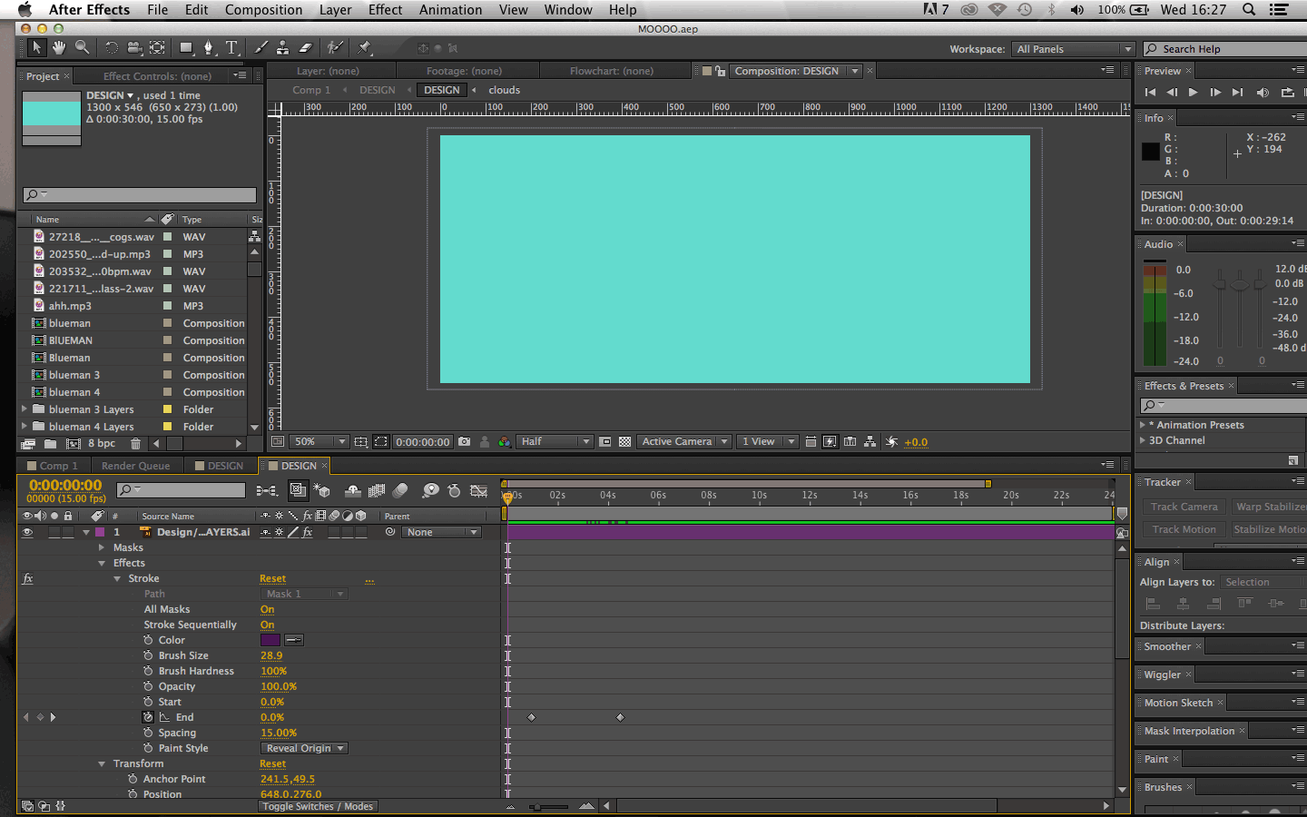Image resolution: width=1307 pixels, height=817 pixels.
Task: Enable stopwatch for Opacity property
Action: [148, 686]
